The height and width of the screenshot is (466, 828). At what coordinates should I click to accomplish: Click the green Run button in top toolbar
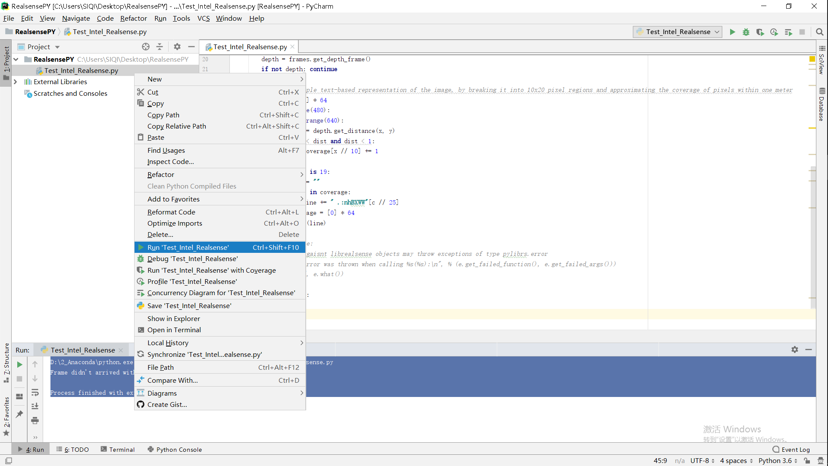pos(732,32)
